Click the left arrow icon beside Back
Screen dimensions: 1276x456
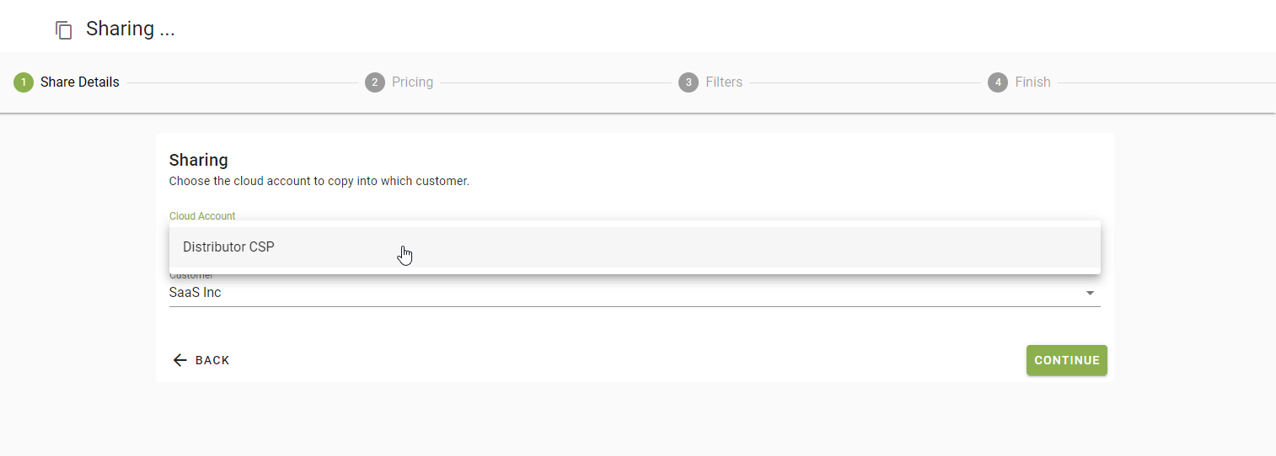[x=180, y=360]
